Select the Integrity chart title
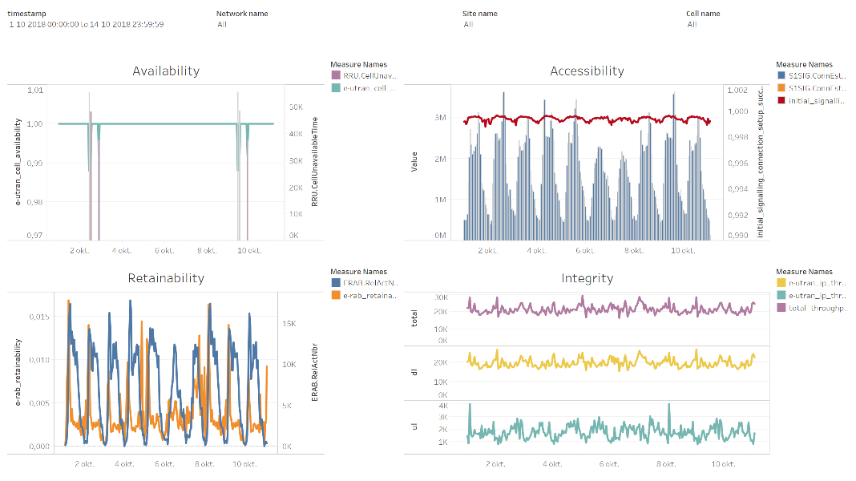This screenshot has width=856, height=481. [x=587, y=278]
